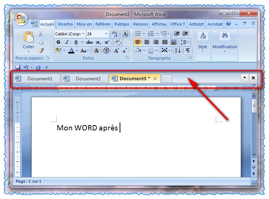
Task: Toggle character shading (A)
Action: [x=96, y=51]
